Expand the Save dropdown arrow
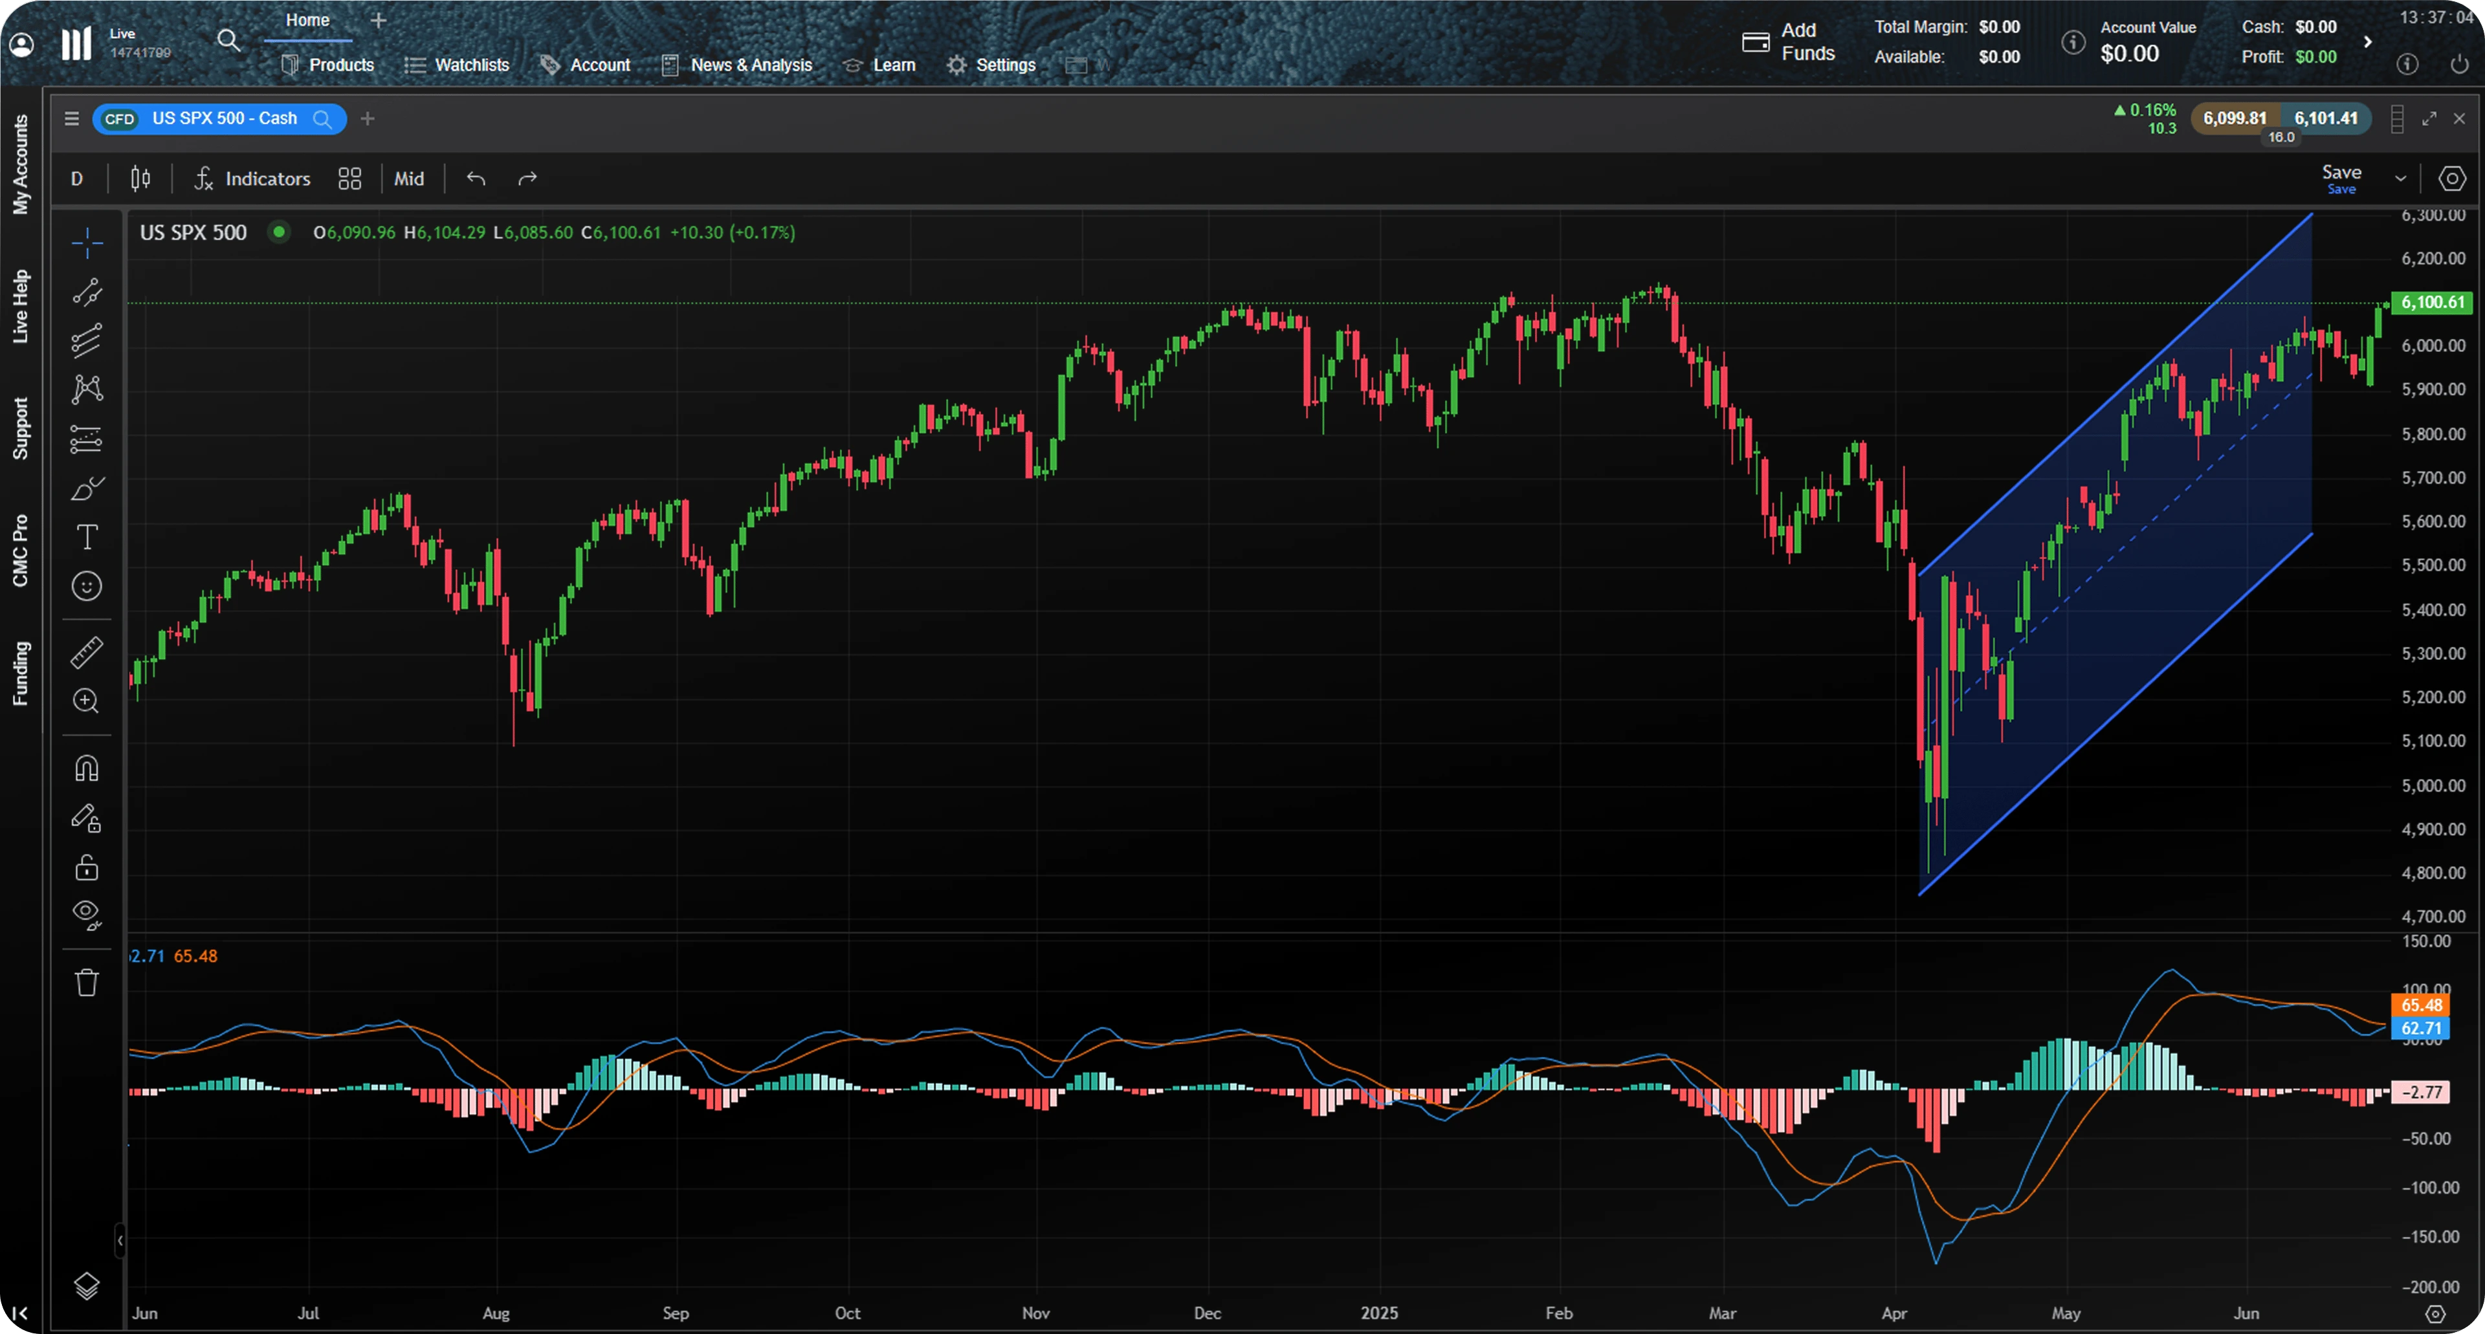 [2400, 179]
